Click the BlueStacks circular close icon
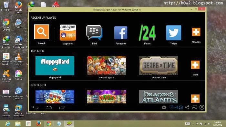This screenshot has width=226, height=127. pos(202,107)
